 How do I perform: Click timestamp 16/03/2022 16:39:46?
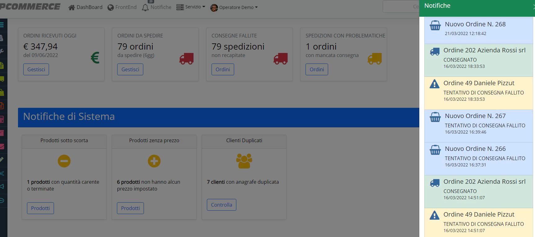[x=466, y=132]
